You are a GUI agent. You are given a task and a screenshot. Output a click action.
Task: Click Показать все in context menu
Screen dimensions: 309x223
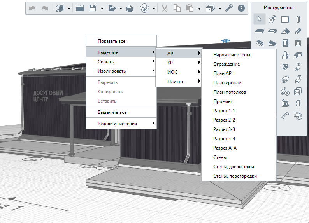coord(112,41)
